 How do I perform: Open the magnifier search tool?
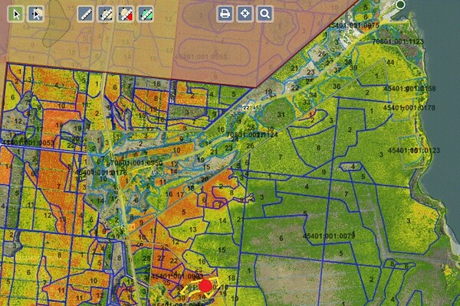coord(264,14)
